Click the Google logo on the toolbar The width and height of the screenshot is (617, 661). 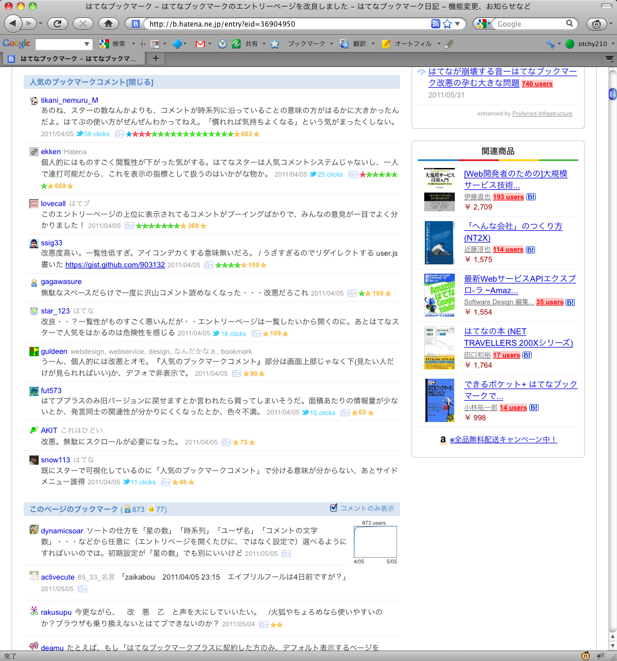pyautogui.click(x=16, y=43)
